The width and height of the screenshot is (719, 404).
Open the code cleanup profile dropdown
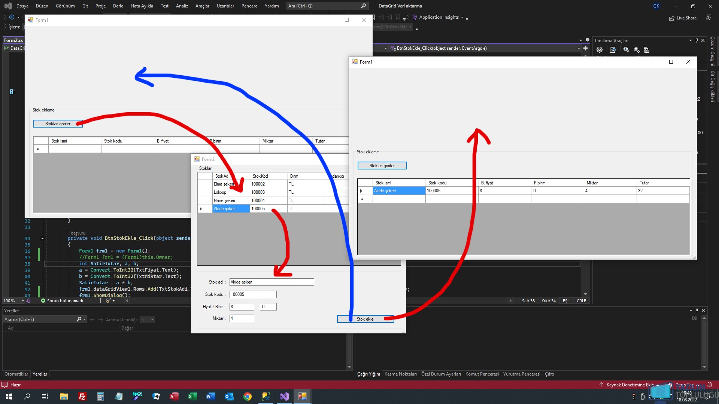114,301
